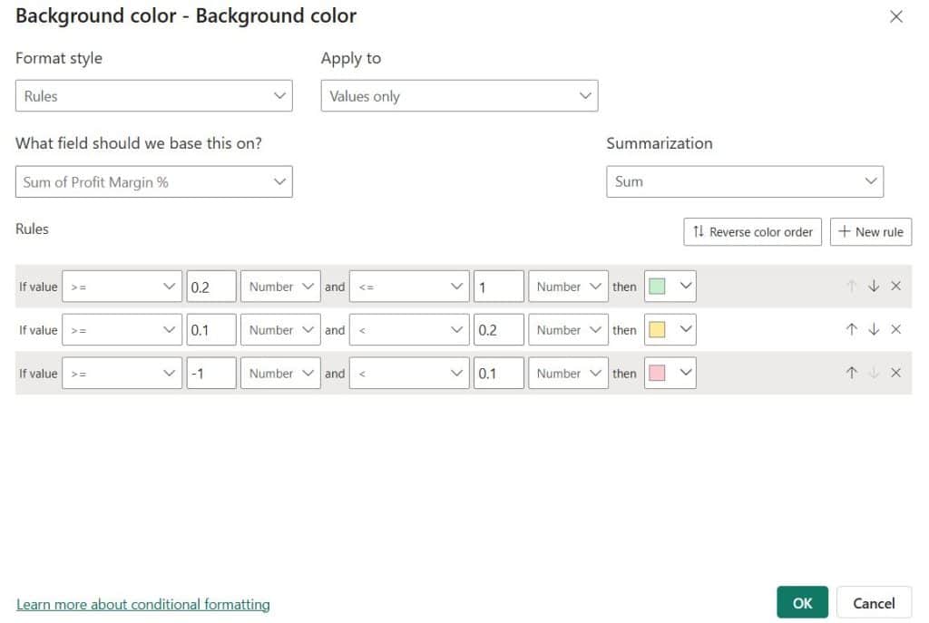Screen dimensions: 929x623
Task: Open first operator dropdown in the green rule
Action: pyautogui.click(x=122, y=287)
